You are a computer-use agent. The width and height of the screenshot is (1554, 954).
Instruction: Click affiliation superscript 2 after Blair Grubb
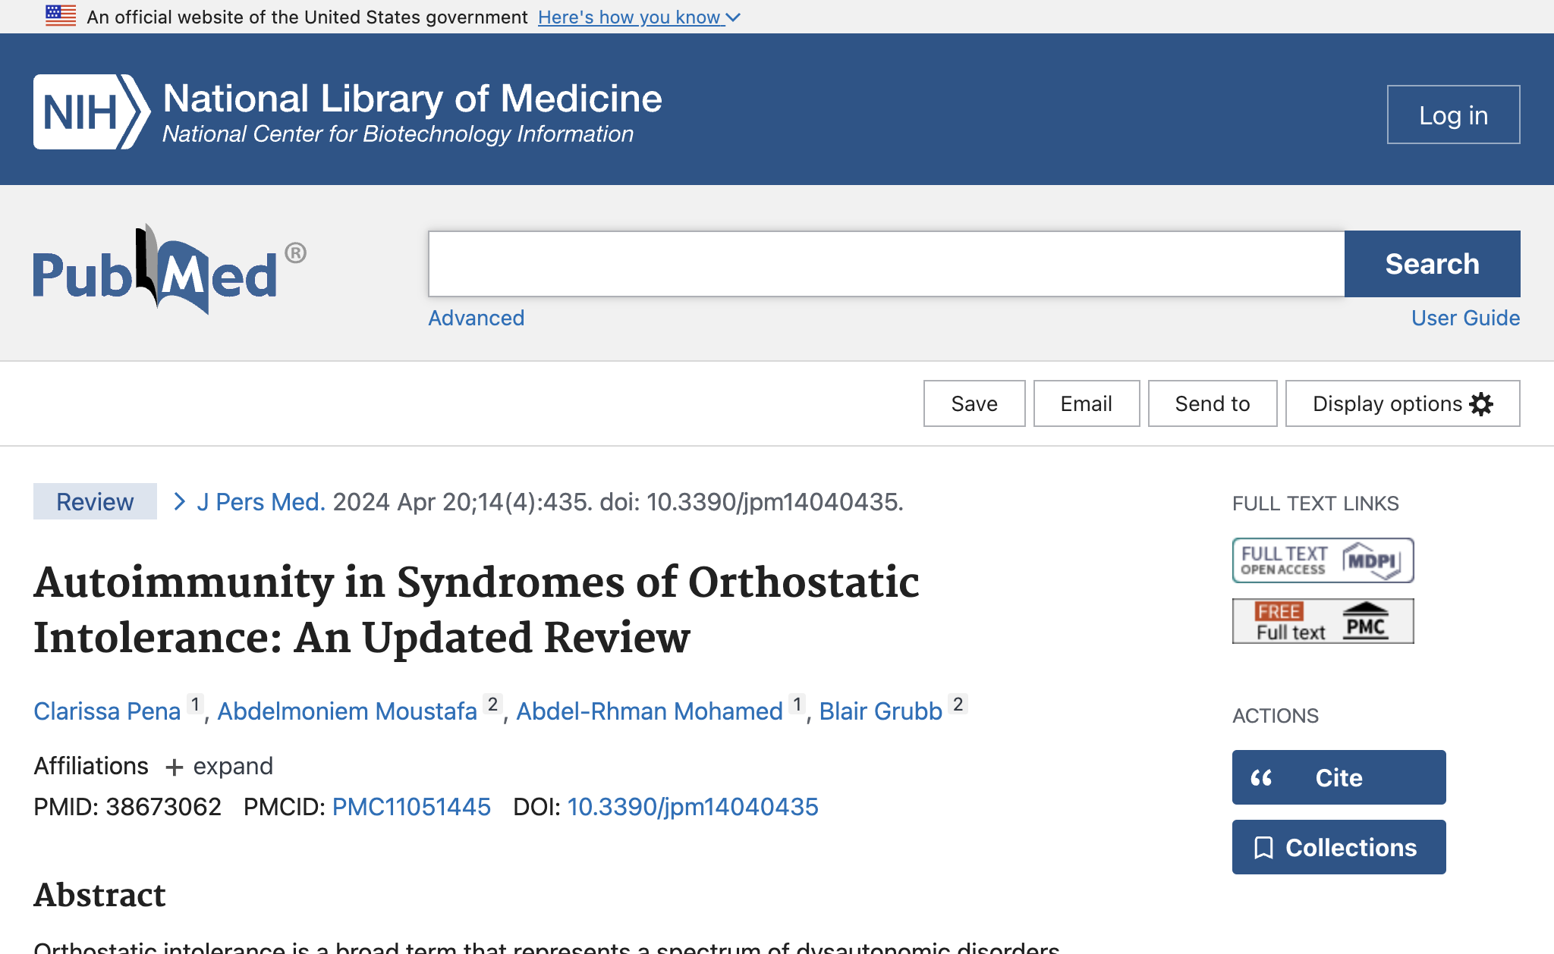tap(958, 705)
